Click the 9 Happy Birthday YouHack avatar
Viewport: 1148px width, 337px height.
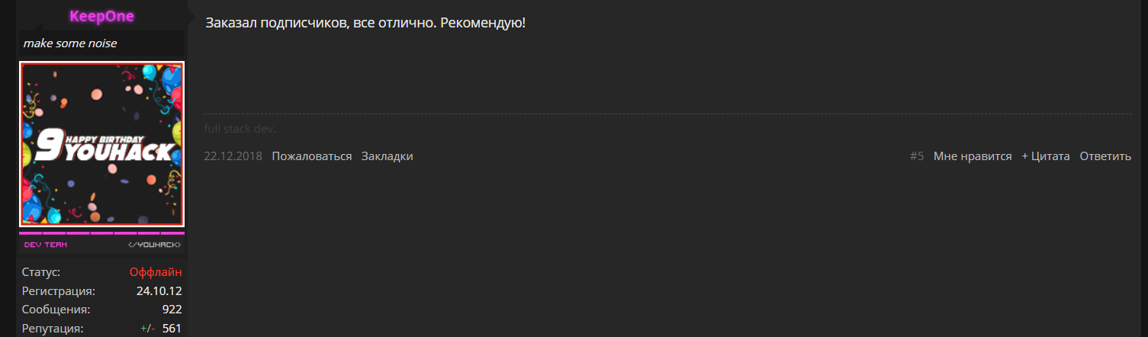pos(101,144)
